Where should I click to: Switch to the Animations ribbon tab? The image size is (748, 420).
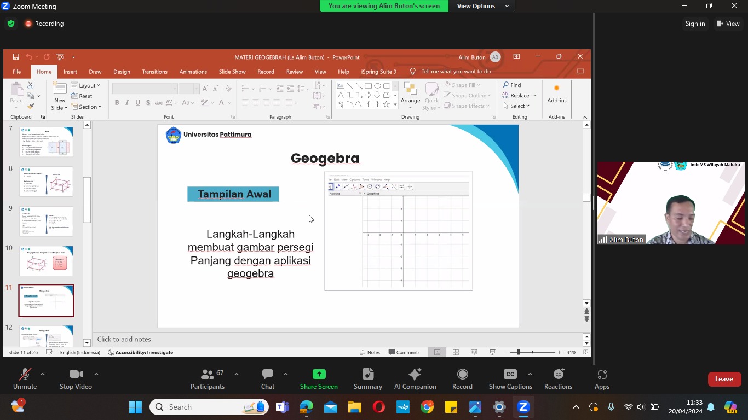tap(193, 72)
